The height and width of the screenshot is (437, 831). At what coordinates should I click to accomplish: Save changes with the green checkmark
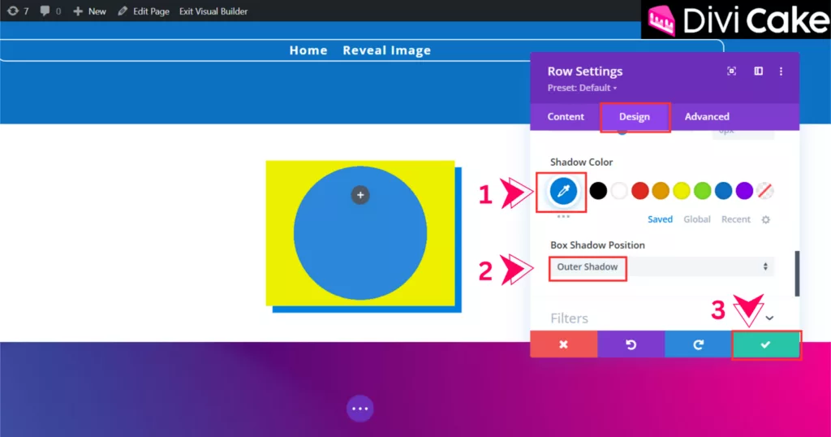point(766,344)
